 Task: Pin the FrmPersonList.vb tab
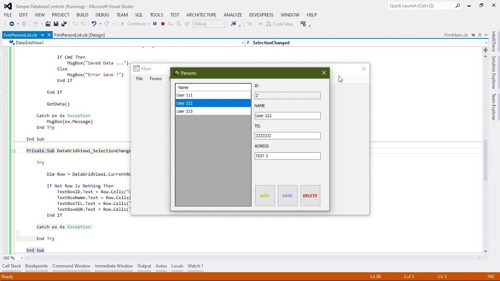point(43,35)
